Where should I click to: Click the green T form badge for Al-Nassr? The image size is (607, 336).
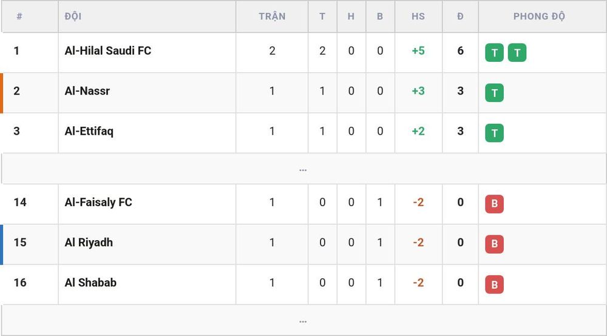[494, 93]
